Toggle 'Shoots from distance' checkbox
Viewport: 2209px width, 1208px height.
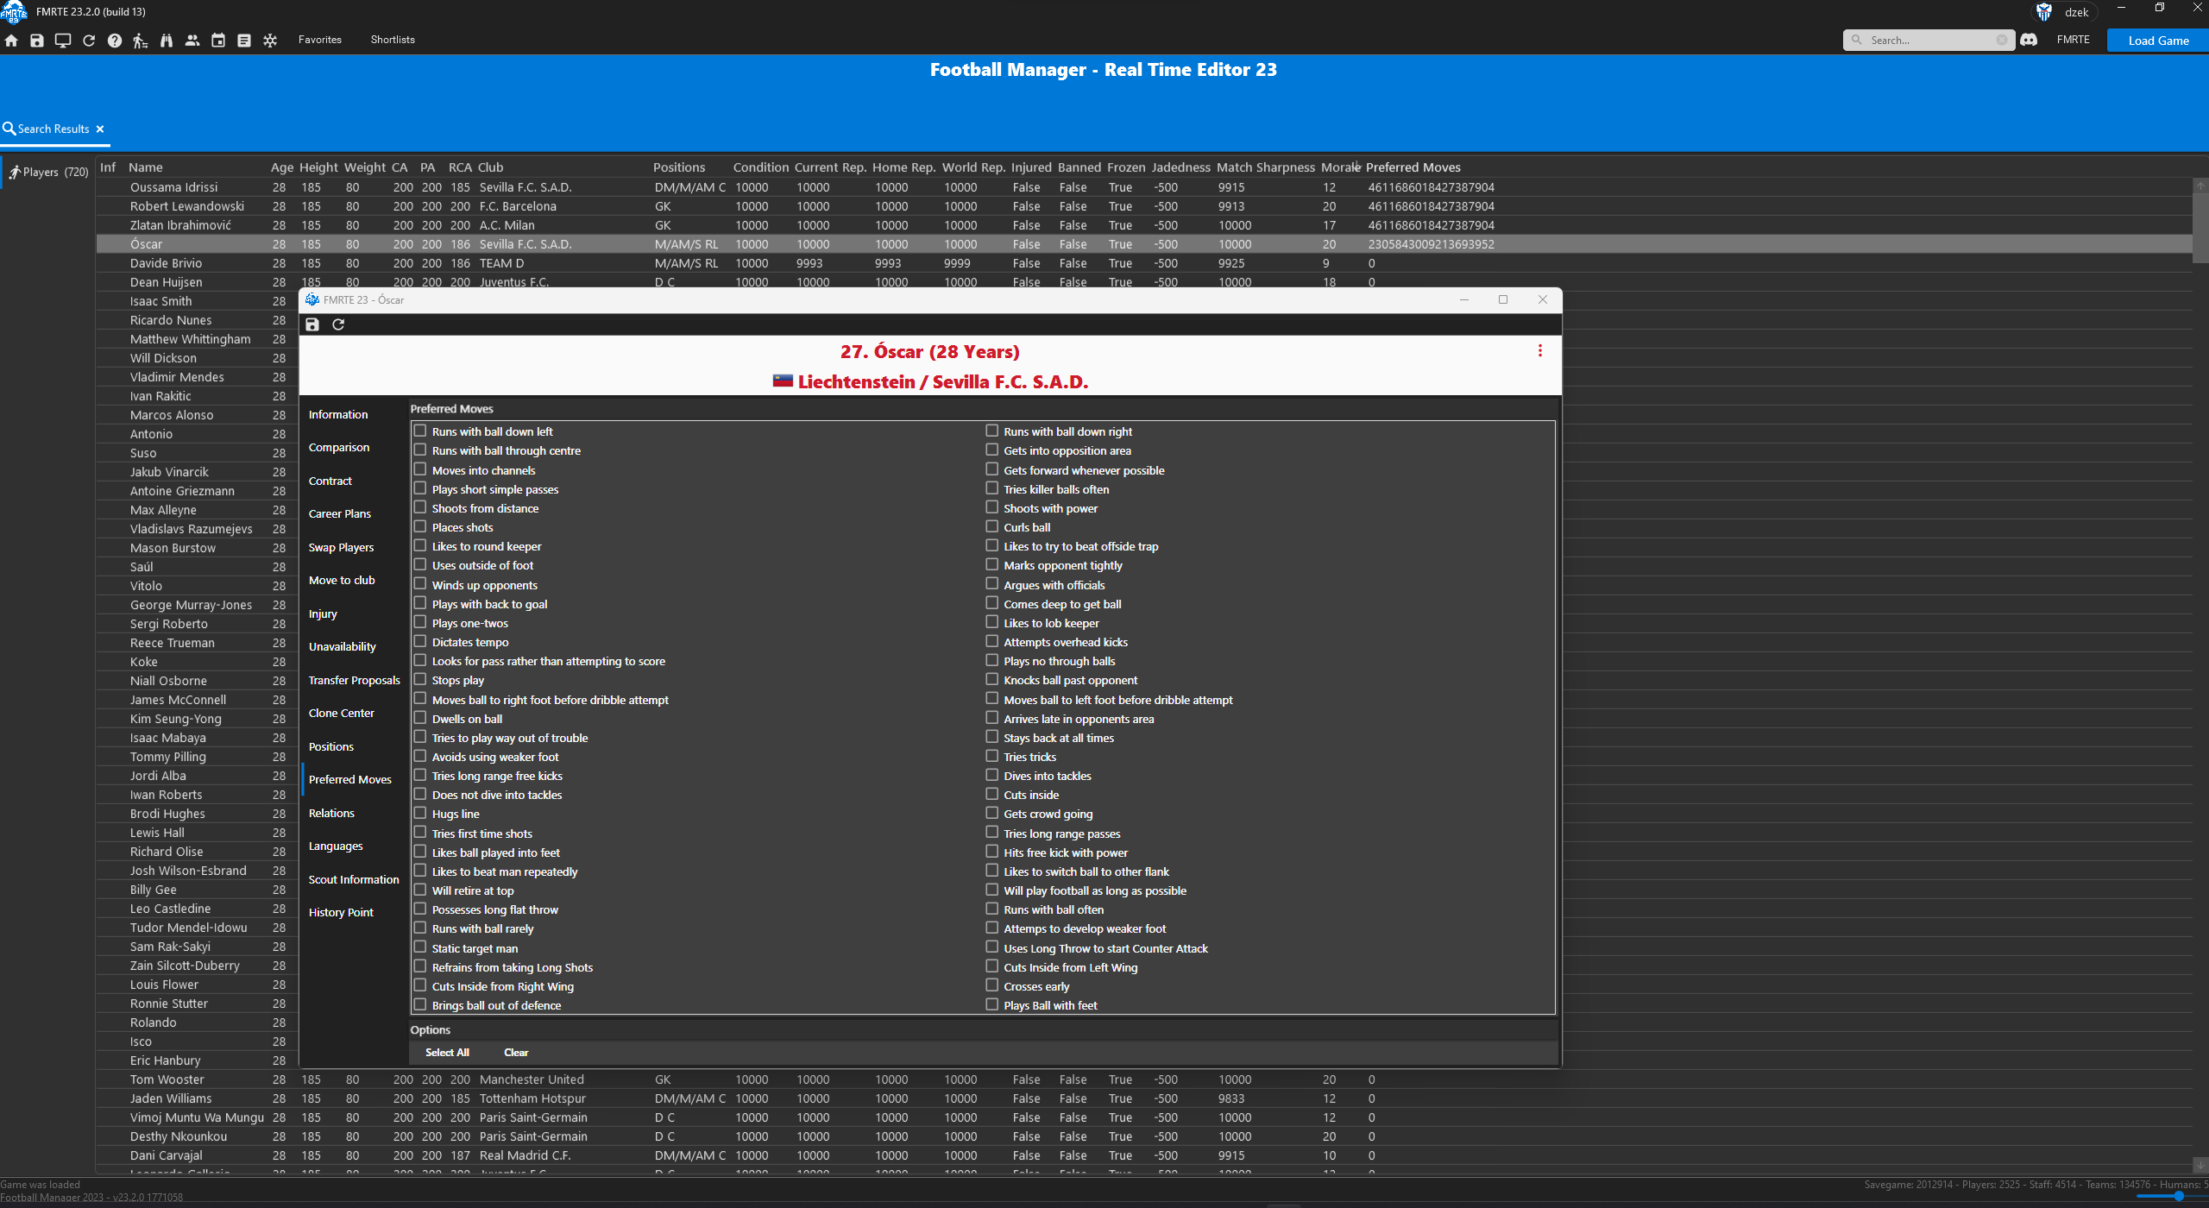420,507
